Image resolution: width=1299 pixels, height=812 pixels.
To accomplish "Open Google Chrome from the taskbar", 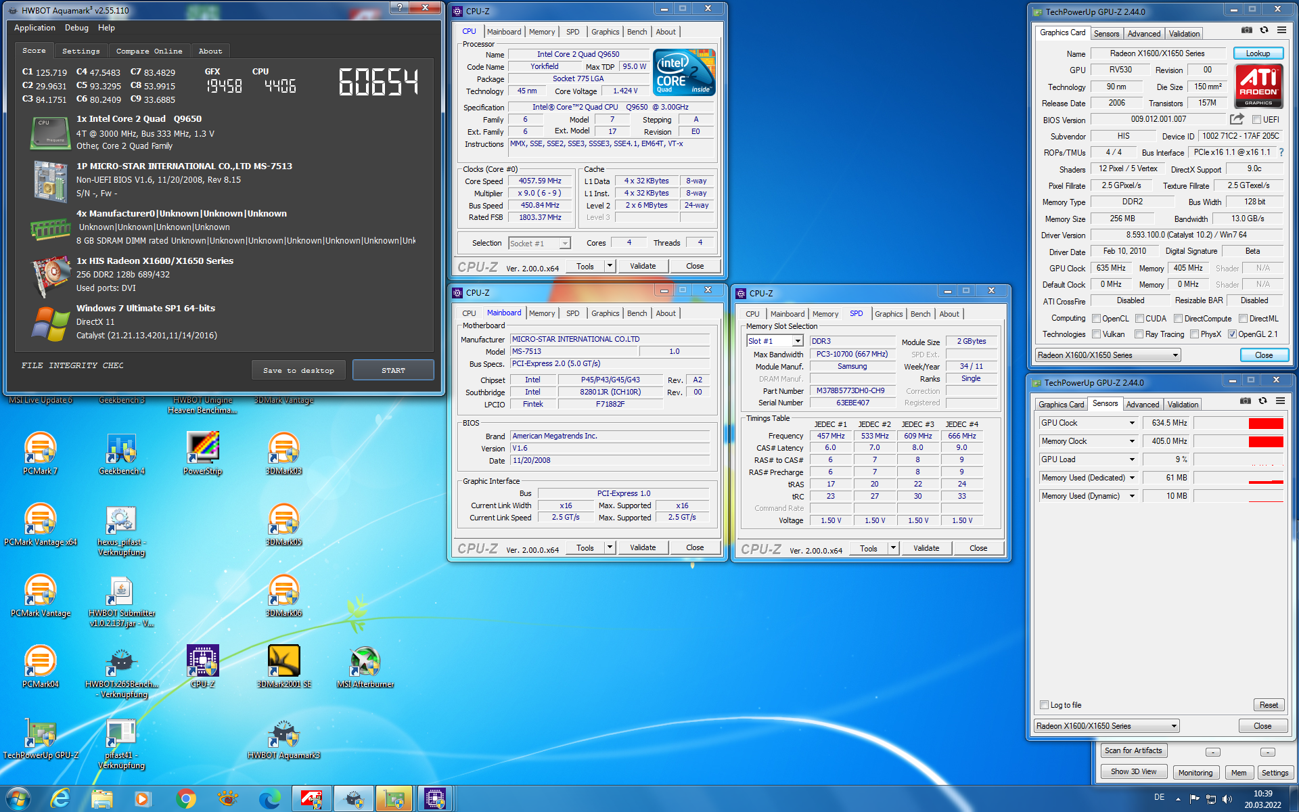I will [185, 798].
